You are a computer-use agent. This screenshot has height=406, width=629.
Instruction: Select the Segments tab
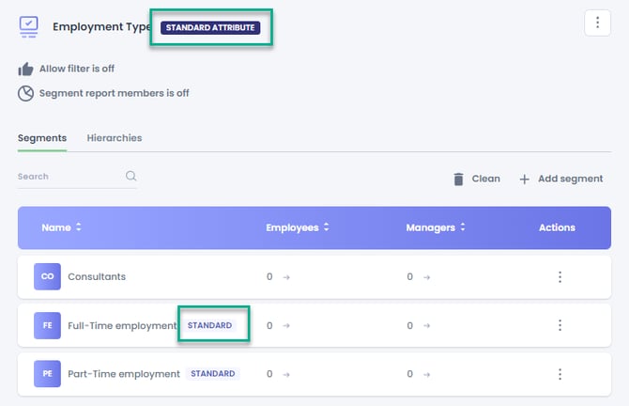coord(41,138)
